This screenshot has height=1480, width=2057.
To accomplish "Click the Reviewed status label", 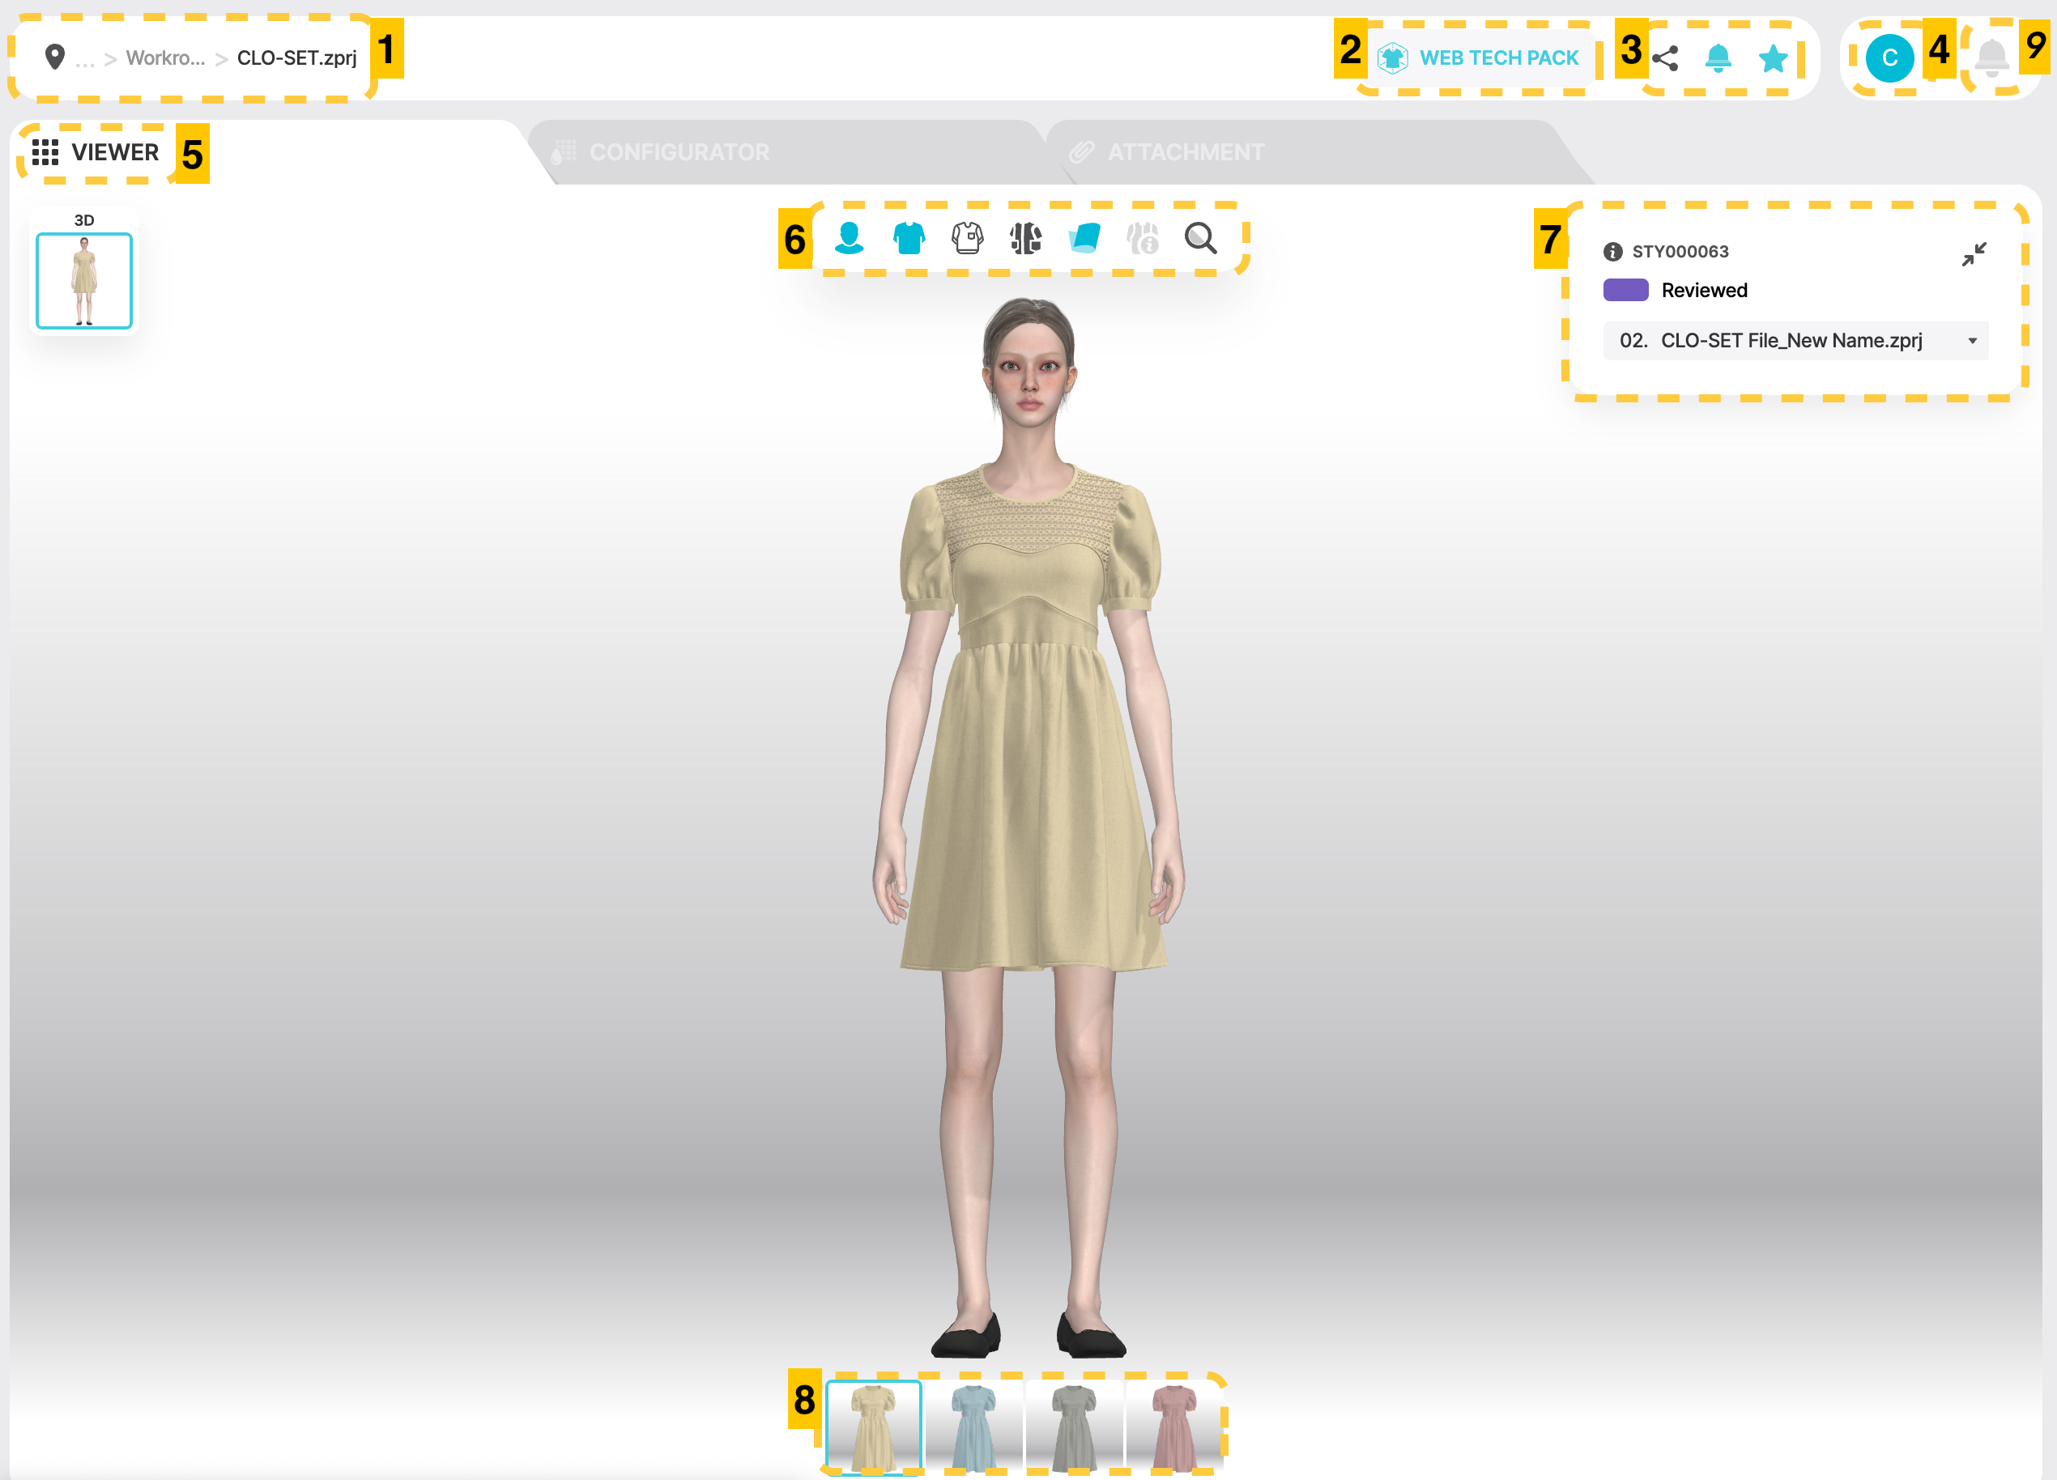I will 1703,290.
